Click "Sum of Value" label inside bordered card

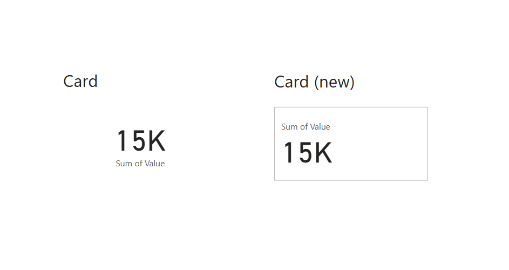pyautogui.click(x=306, y=127)
